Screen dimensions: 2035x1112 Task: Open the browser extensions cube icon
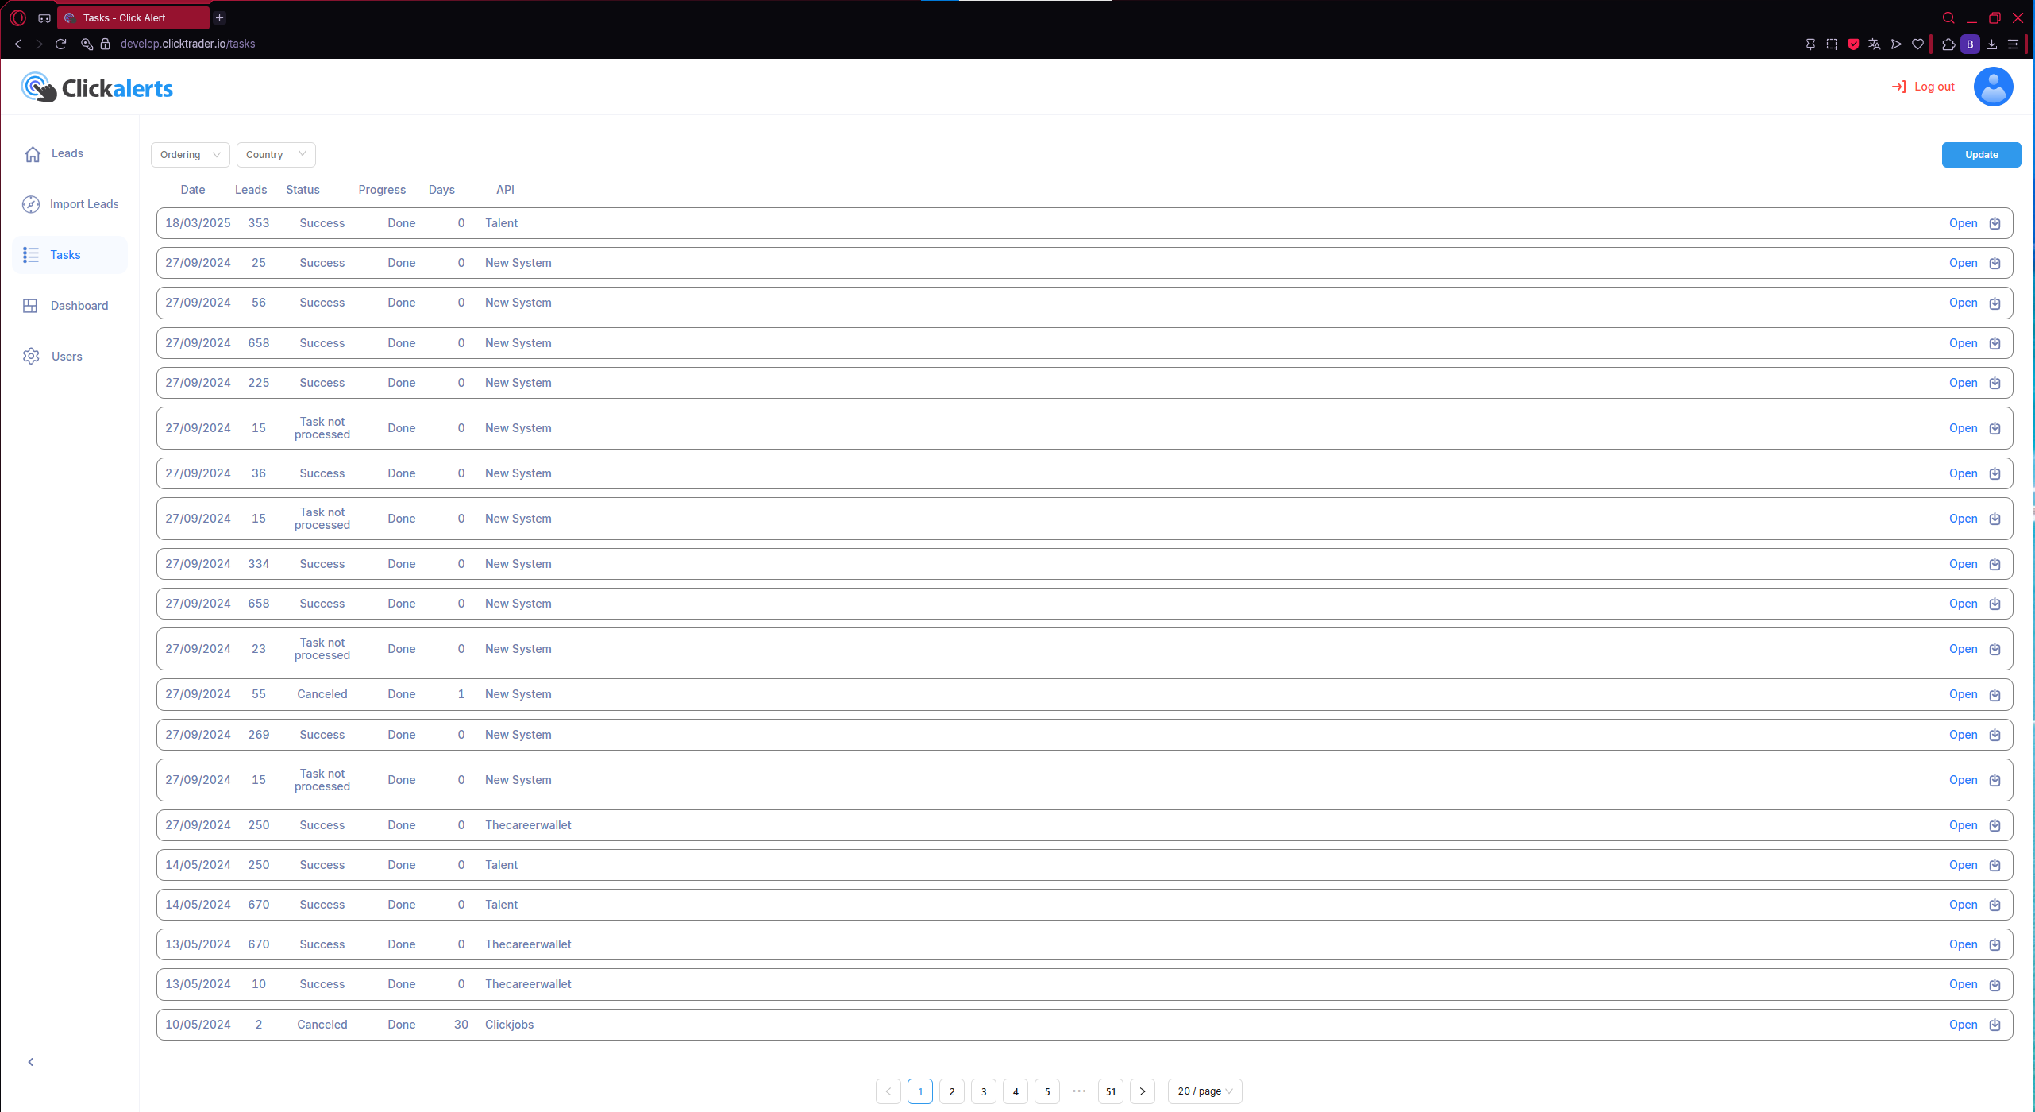tap(1948, 44)
